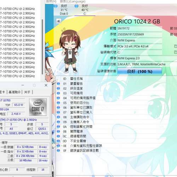The height and width of the screenshot is (177, 177).
Task: Click the status circle of attribute 0E
Action: click(58, 146)
